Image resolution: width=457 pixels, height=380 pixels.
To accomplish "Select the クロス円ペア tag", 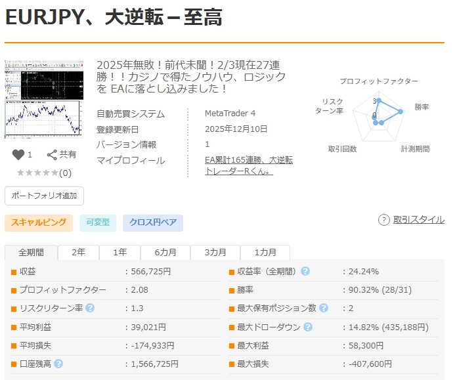I will [152, 222].
